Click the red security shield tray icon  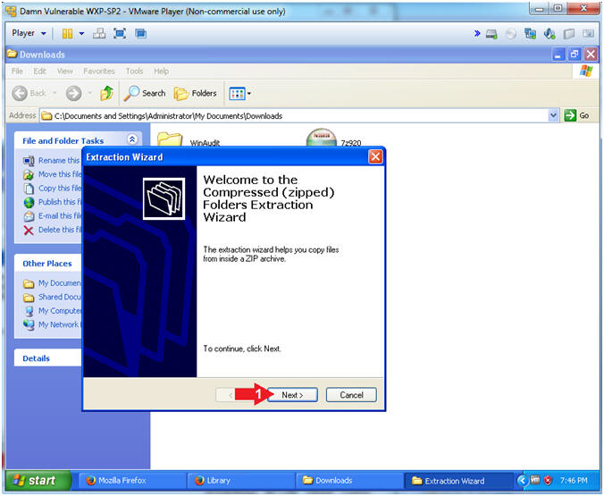(x=548, y=480)
